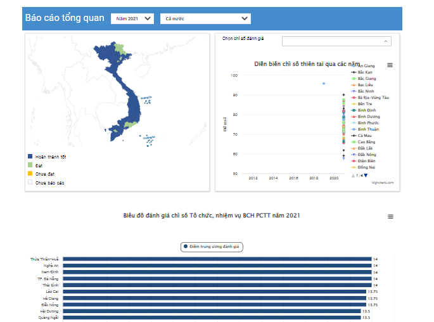Go to previous legend page arrow
Viewport: 434px width, 322px height.
click(353, 175)
